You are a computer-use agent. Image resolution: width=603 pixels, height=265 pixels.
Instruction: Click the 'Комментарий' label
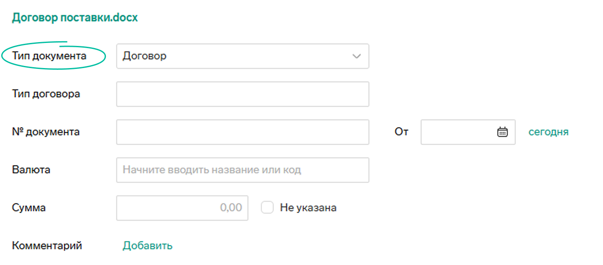click(47, 246)
